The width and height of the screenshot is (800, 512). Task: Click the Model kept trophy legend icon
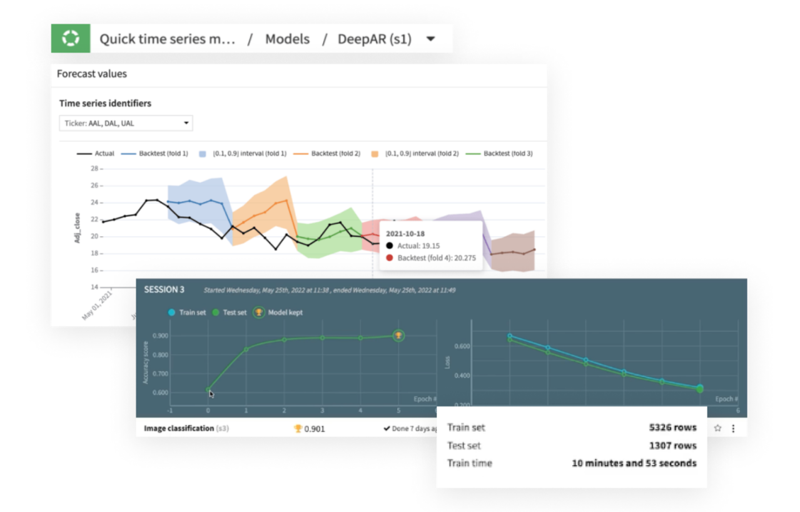[x=258, y=312]
